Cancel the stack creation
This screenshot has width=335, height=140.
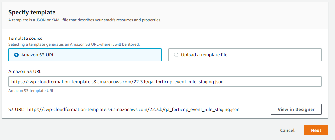(x=287, y=130)
